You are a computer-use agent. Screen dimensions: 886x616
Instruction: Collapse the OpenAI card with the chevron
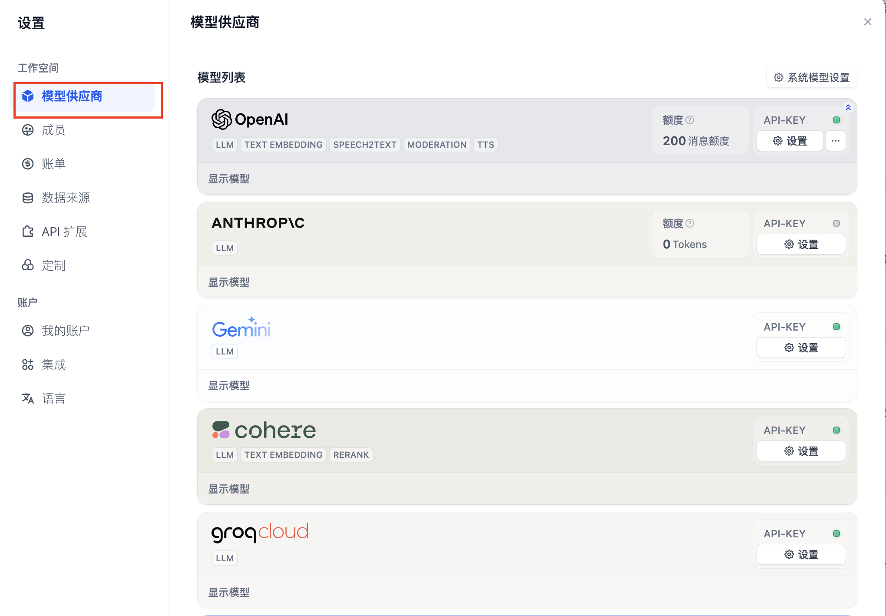pos(848,107)
